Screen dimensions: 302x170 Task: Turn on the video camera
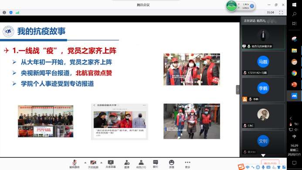tap(93, 164)
